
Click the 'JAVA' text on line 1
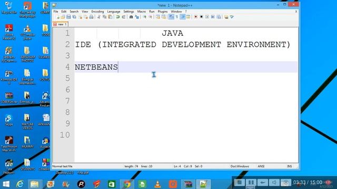(172, 33)
